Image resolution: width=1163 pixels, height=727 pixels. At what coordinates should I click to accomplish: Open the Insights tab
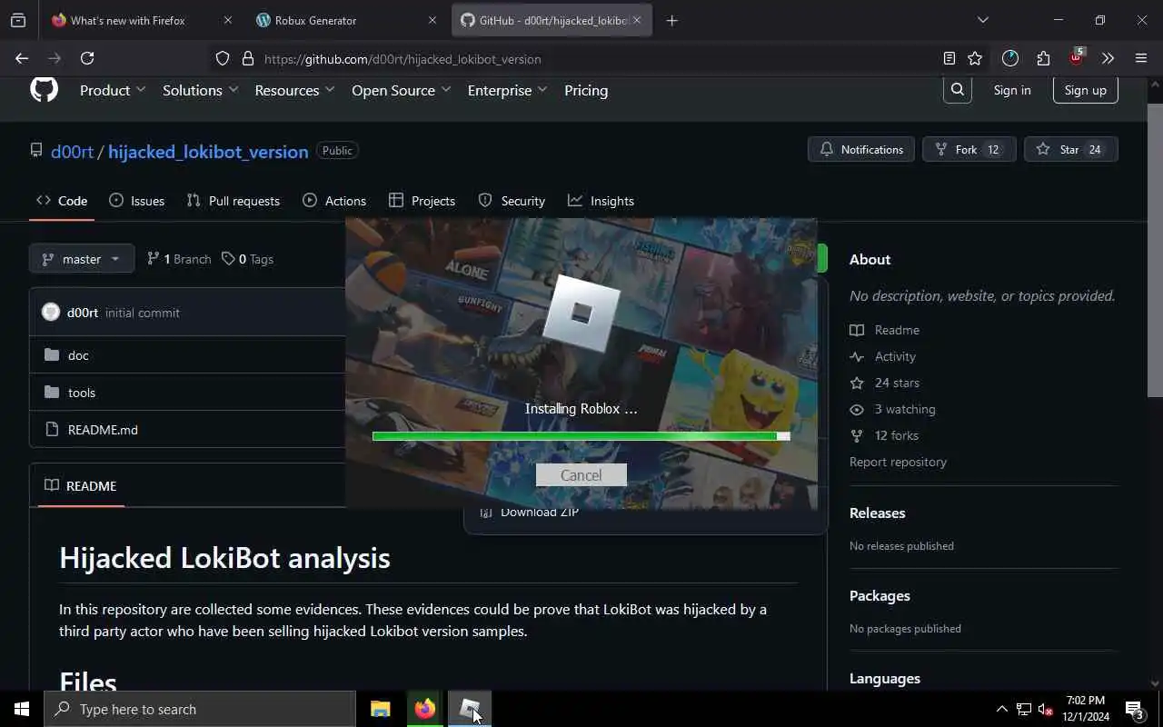click(x=601, y=201)
